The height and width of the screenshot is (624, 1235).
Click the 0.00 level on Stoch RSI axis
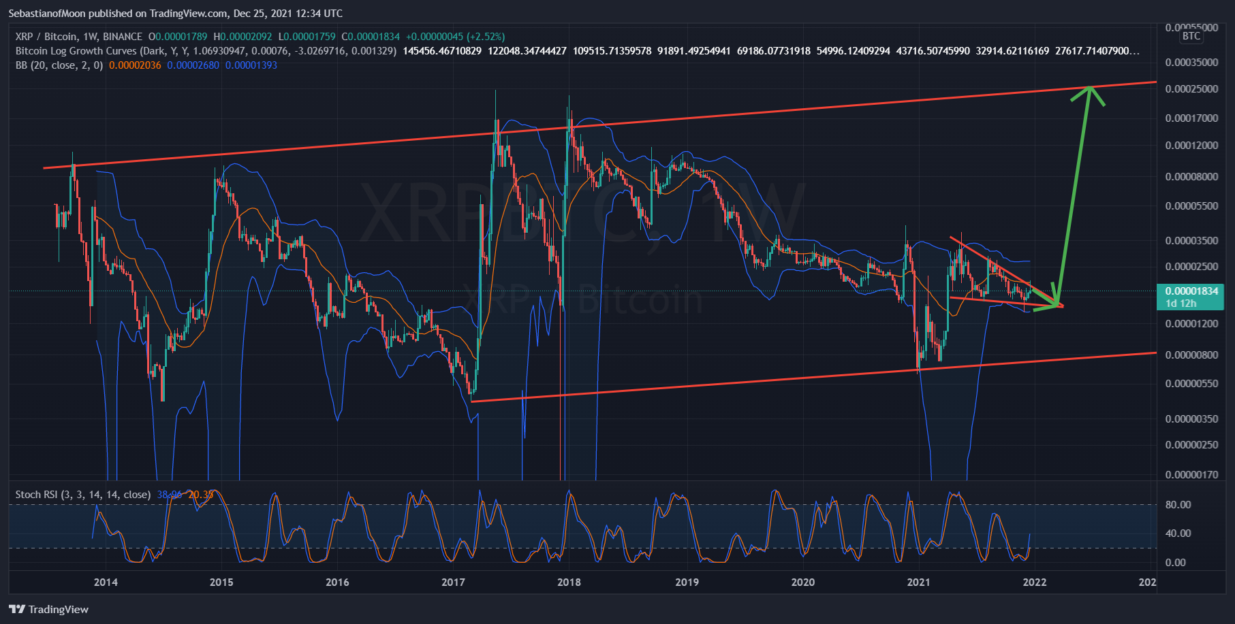point(1176,563)
